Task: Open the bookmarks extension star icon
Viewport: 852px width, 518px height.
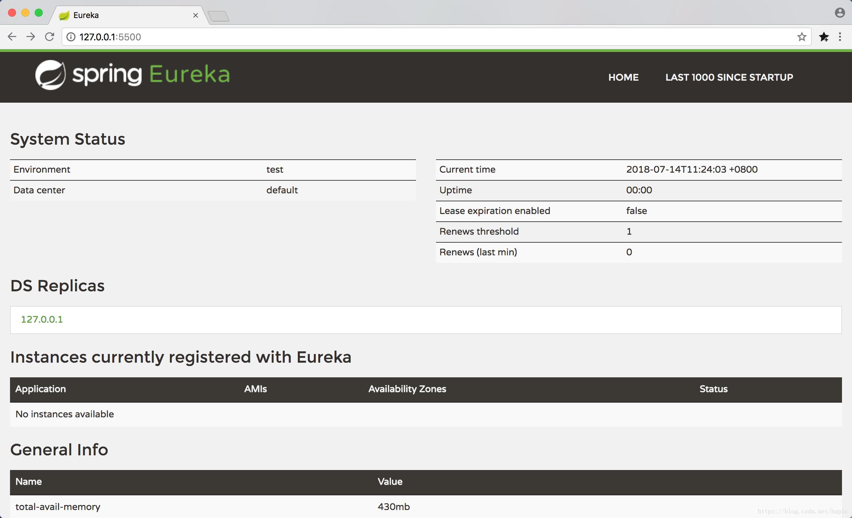Action: pyautogui.click(x=824, y=37)
